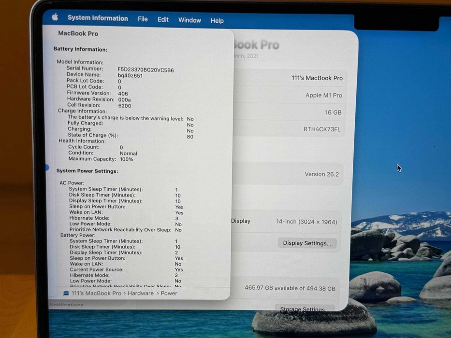Open the File menu
451x338 pixels.
[x=143, y=19]
